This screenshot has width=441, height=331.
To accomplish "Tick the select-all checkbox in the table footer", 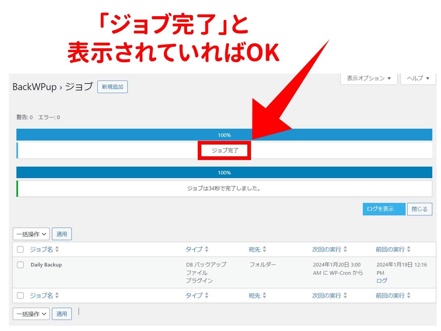I will click(21, 296).
